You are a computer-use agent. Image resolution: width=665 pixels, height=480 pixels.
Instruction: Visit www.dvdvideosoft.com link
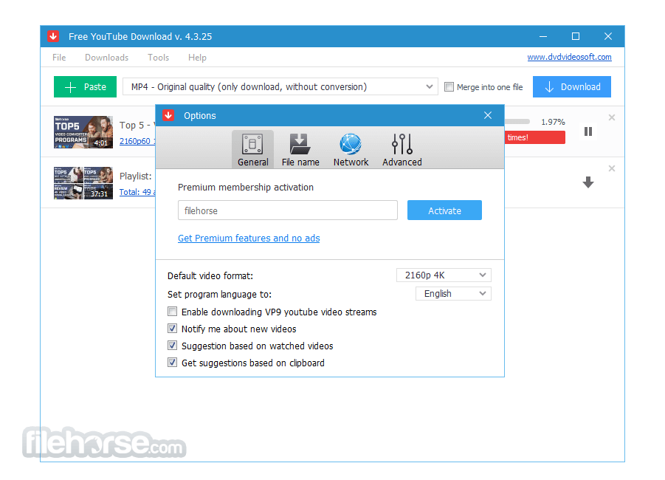(x=569, y=57)
